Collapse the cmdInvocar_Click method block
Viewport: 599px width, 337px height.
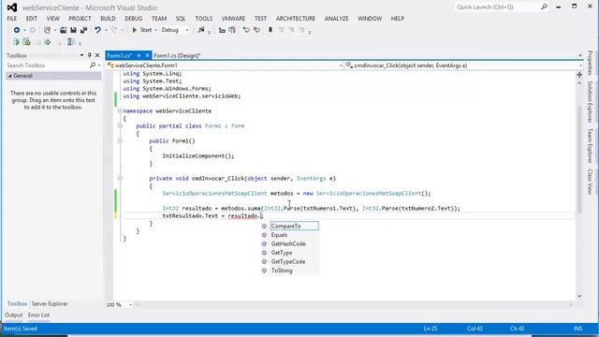(120, 178)
